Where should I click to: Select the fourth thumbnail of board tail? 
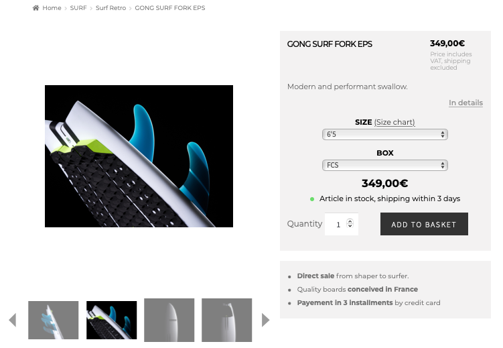(227, 320)
